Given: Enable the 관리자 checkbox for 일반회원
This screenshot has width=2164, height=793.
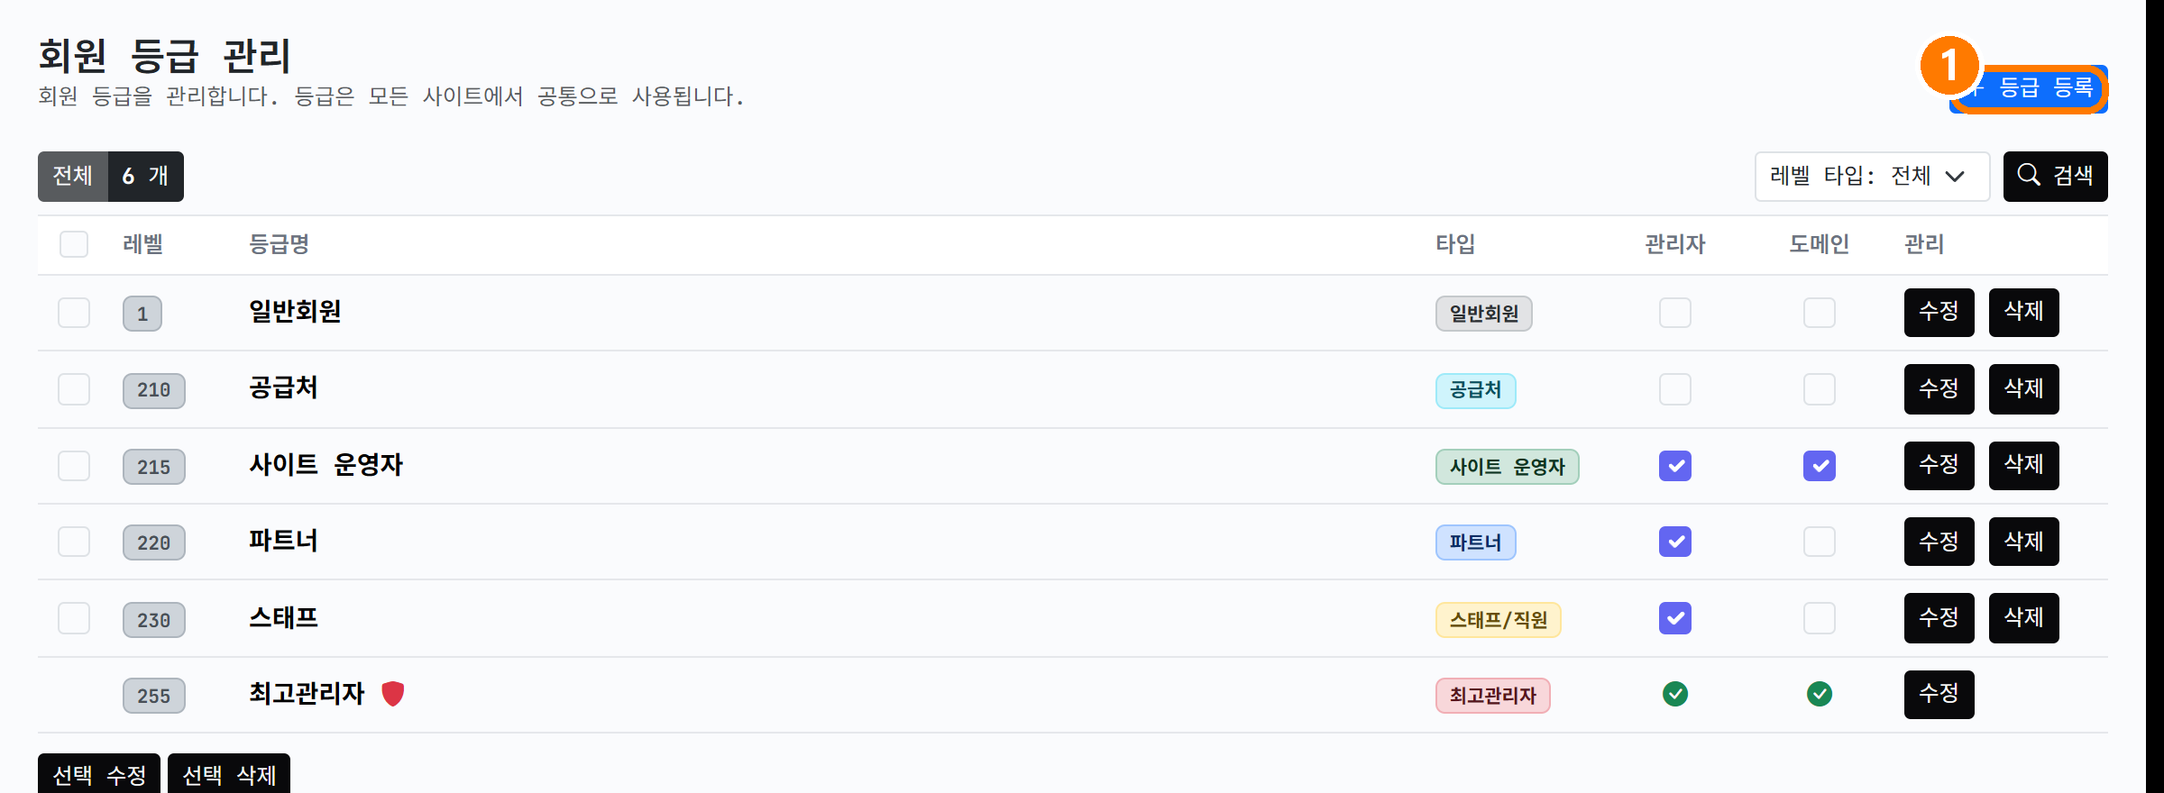Looking at the screenshot, I should (x=1675, y=313).
